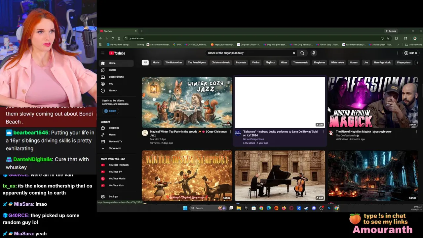The image size is (423, 238).
Task: Open the Magical Winter Tea Party options menu
Action: point(231,132)
